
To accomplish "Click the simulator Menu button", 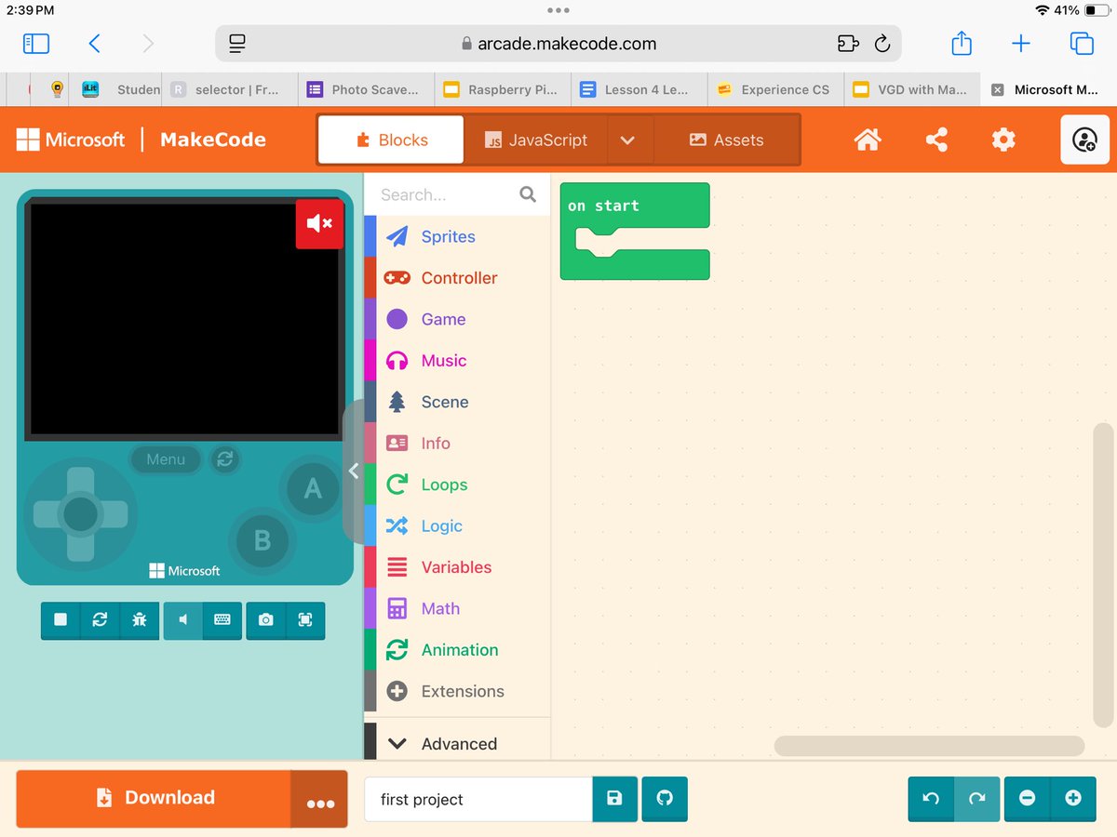I will coord(166,459).
